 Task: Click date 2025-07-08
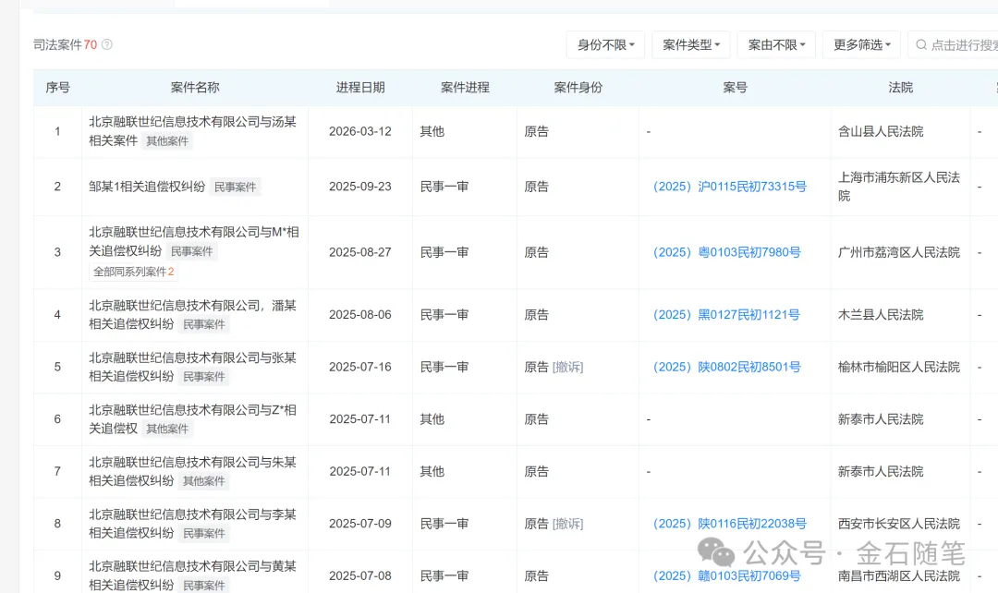pyautogui.click(x=360, y=575)
